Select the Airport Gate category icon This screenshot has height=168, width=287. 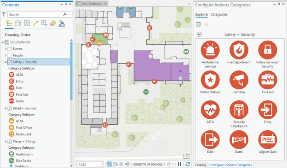pos(267,139)
